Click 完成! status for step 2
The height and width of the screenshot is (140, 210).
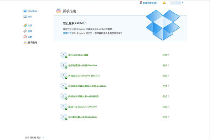[x=166, y=65]
